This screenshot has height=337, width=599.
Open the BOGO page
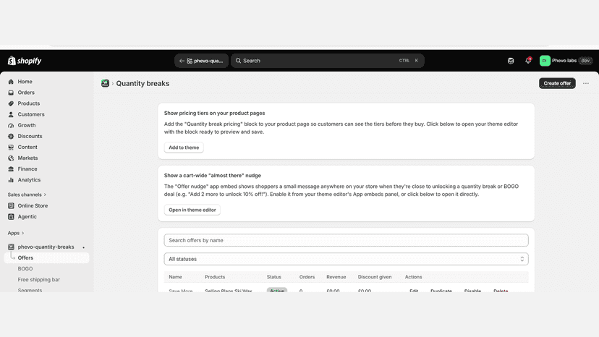click(x=25, y=268)
